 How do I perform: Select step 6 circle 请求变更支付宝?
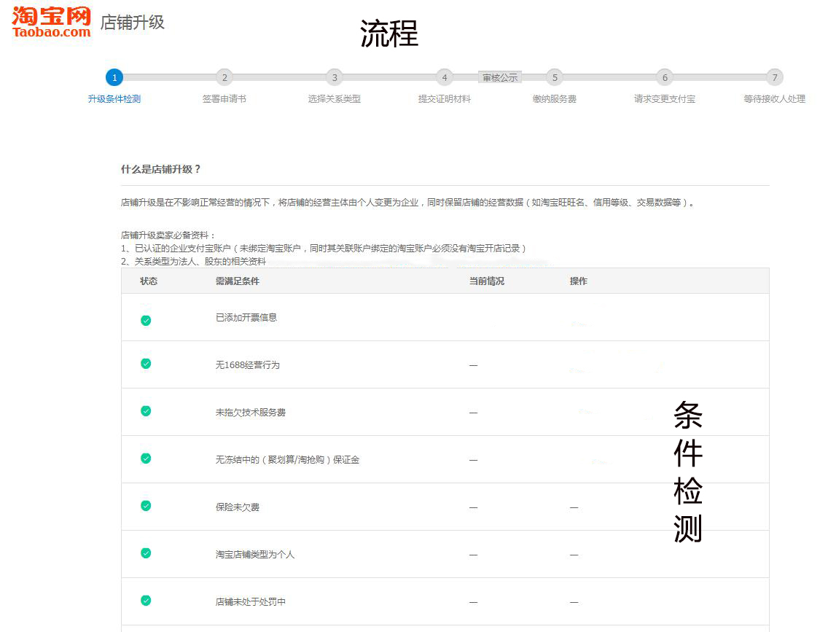[x=664, y=77]
